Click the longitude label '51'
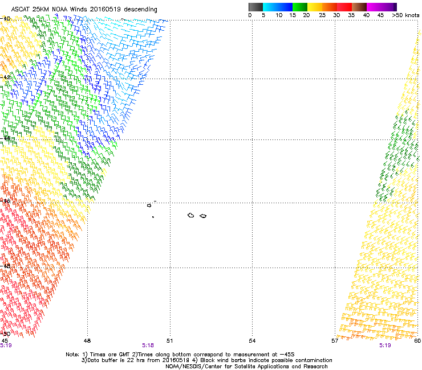Viewport: 422px width, 370px height. coord(169,341)
